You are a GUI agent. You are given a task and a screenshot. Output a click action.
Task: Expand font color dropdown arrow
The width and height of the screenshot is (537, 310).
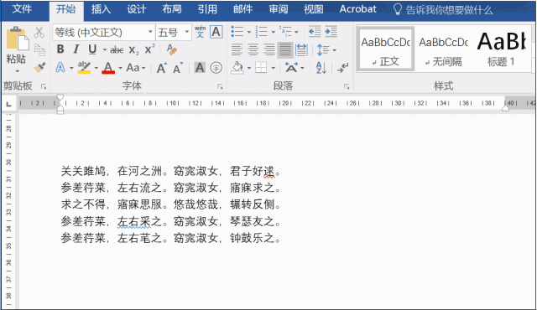(120, 68)
